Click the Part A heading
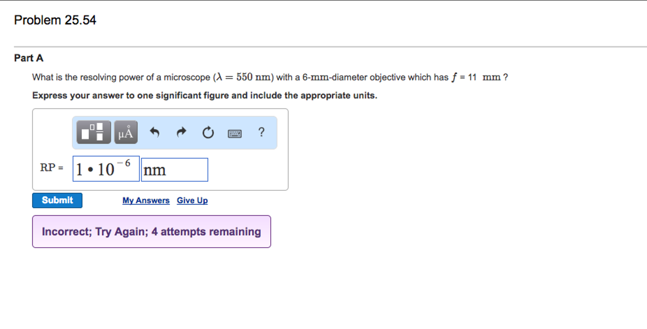The image size is (647, 329). tap(28, 58)
